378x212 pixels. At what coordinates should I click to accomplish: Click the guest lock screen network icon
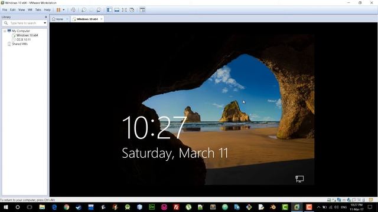click(299, 179)
